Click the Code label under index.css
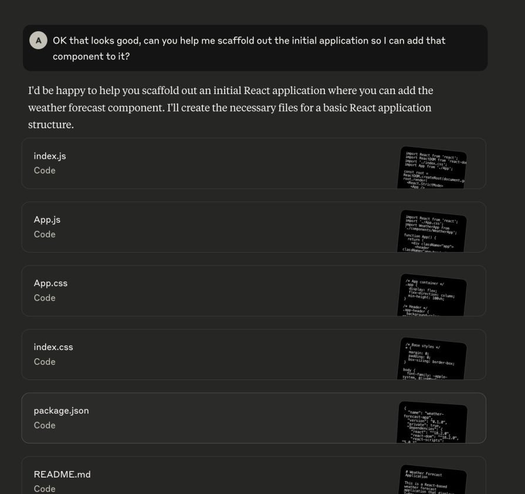 pyautogui.click(x=45, y=362)
